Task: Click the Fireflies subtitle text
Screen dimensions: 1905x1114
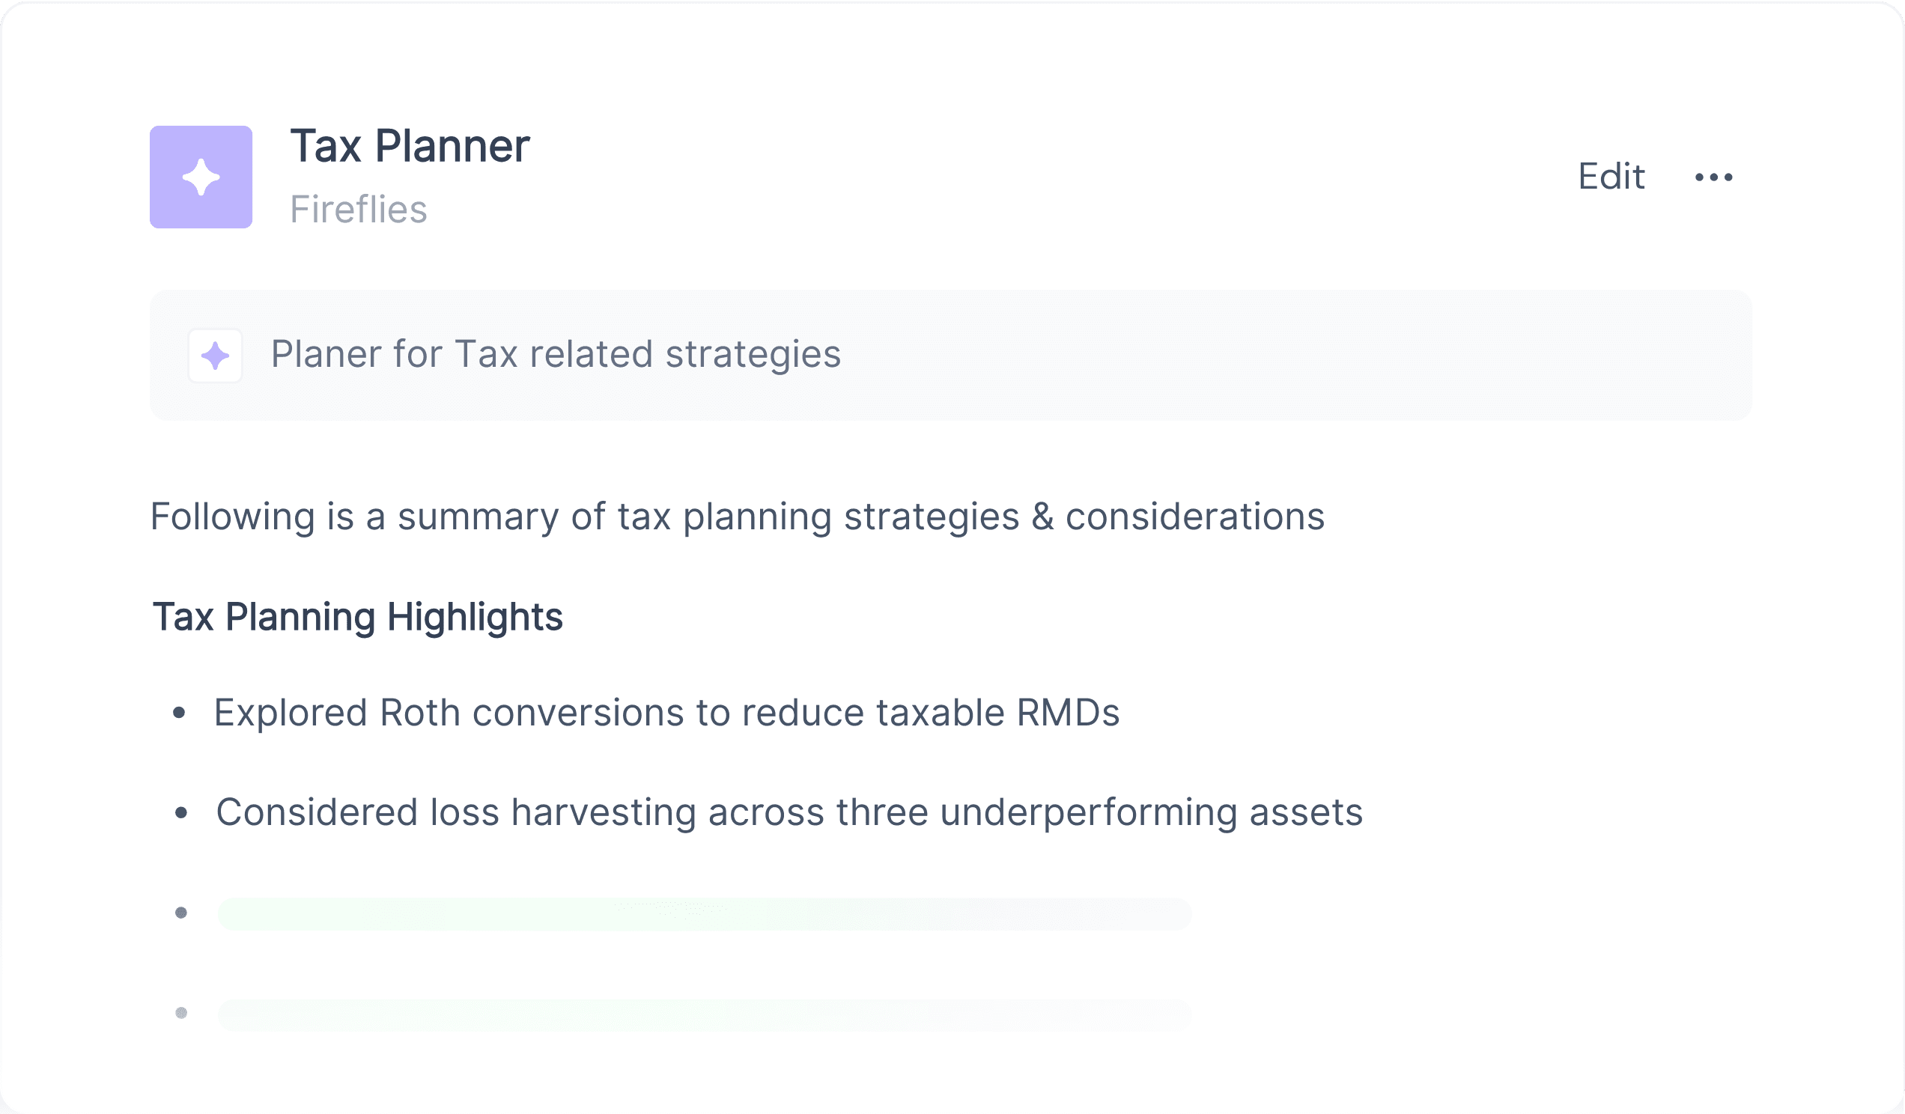Action: coord(359,209)
